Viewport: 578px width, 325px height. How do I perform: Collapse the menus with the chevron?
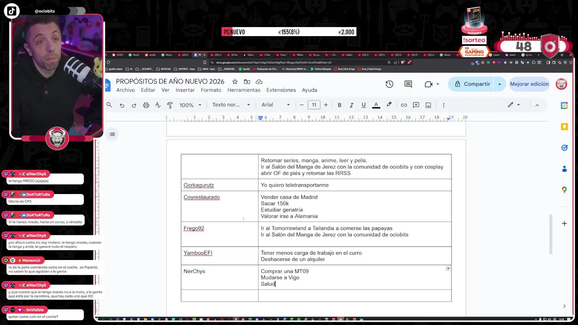click(537, 105)
